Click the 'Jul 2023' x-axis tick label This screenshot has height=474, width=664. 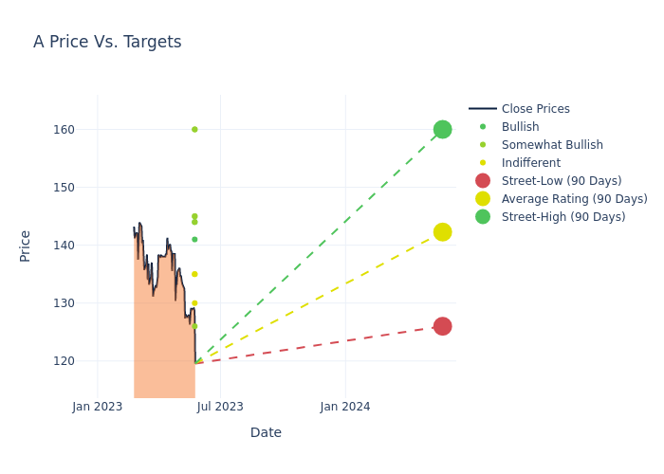[x=220, y=407]
